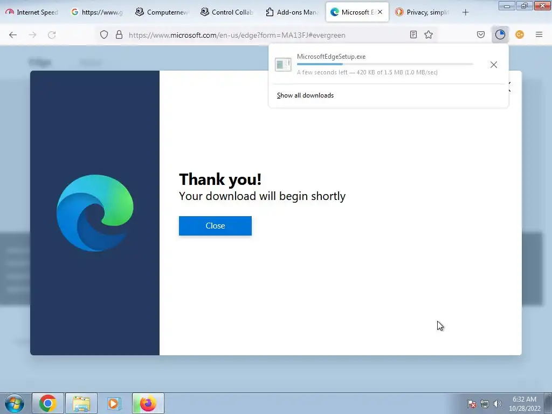Click the MicrosoftEdgeSetup.exe file name
This screenshot has height=414, width=552.
332,57
